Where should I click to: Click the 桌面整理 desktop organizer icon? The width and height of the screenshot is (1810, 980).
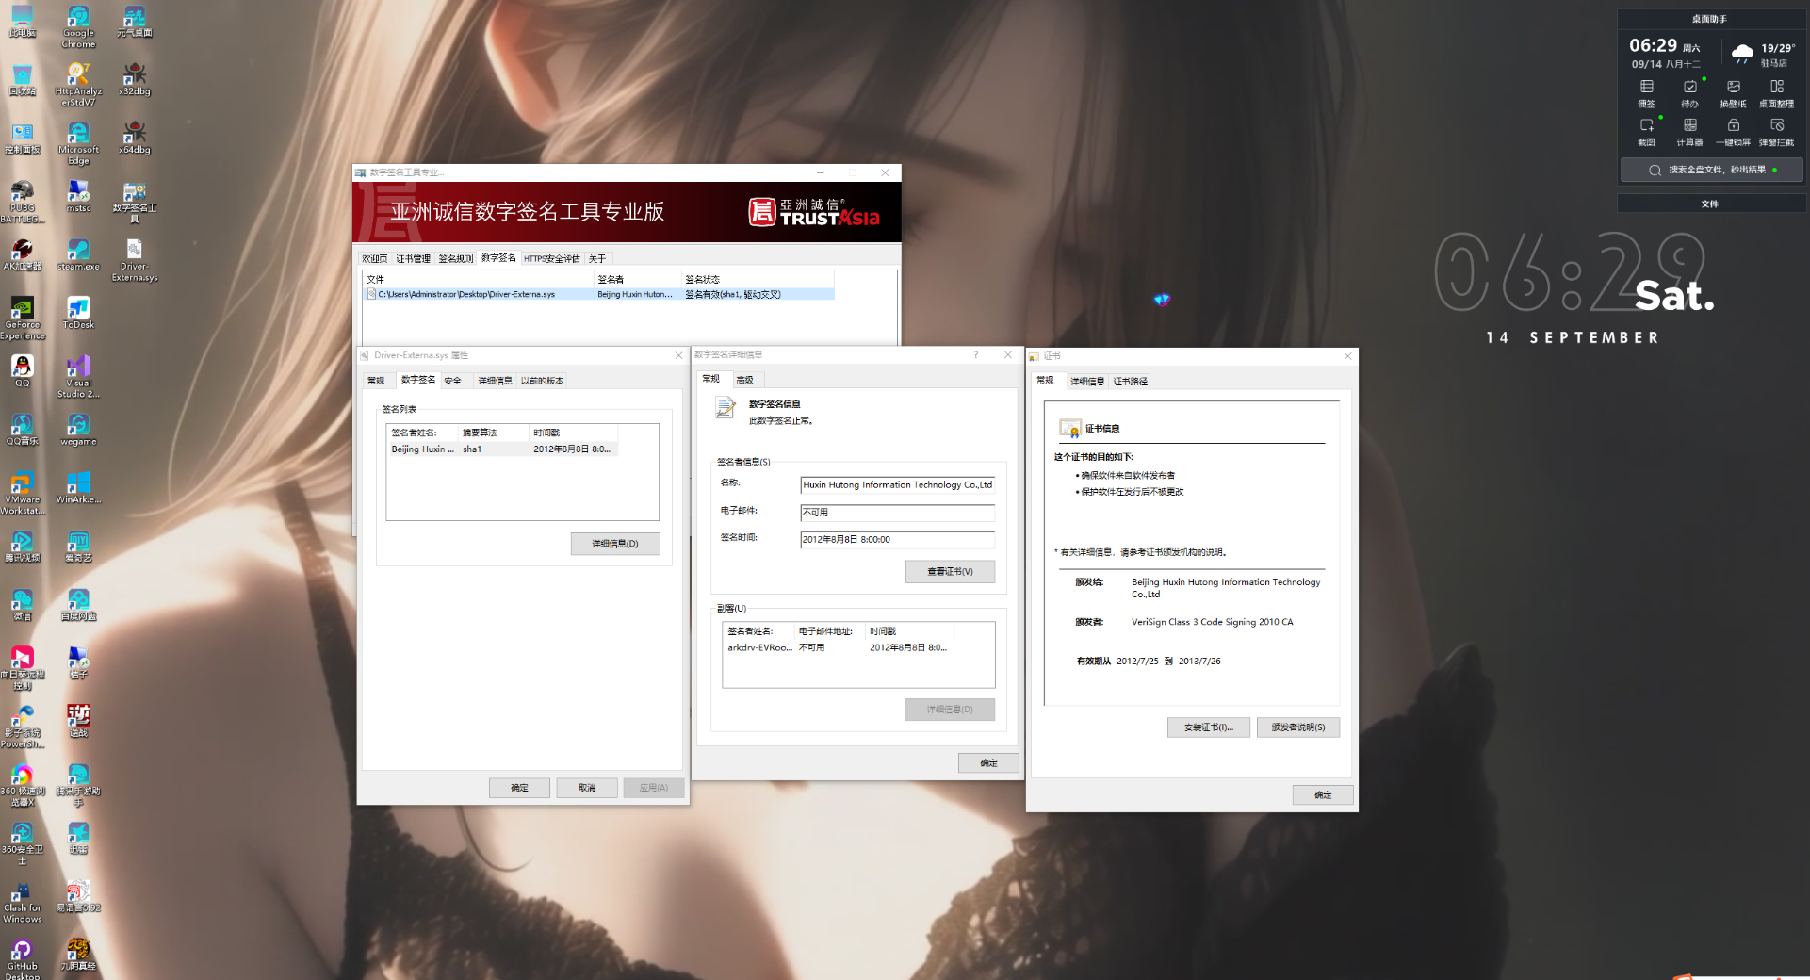tap(1776, 88)
